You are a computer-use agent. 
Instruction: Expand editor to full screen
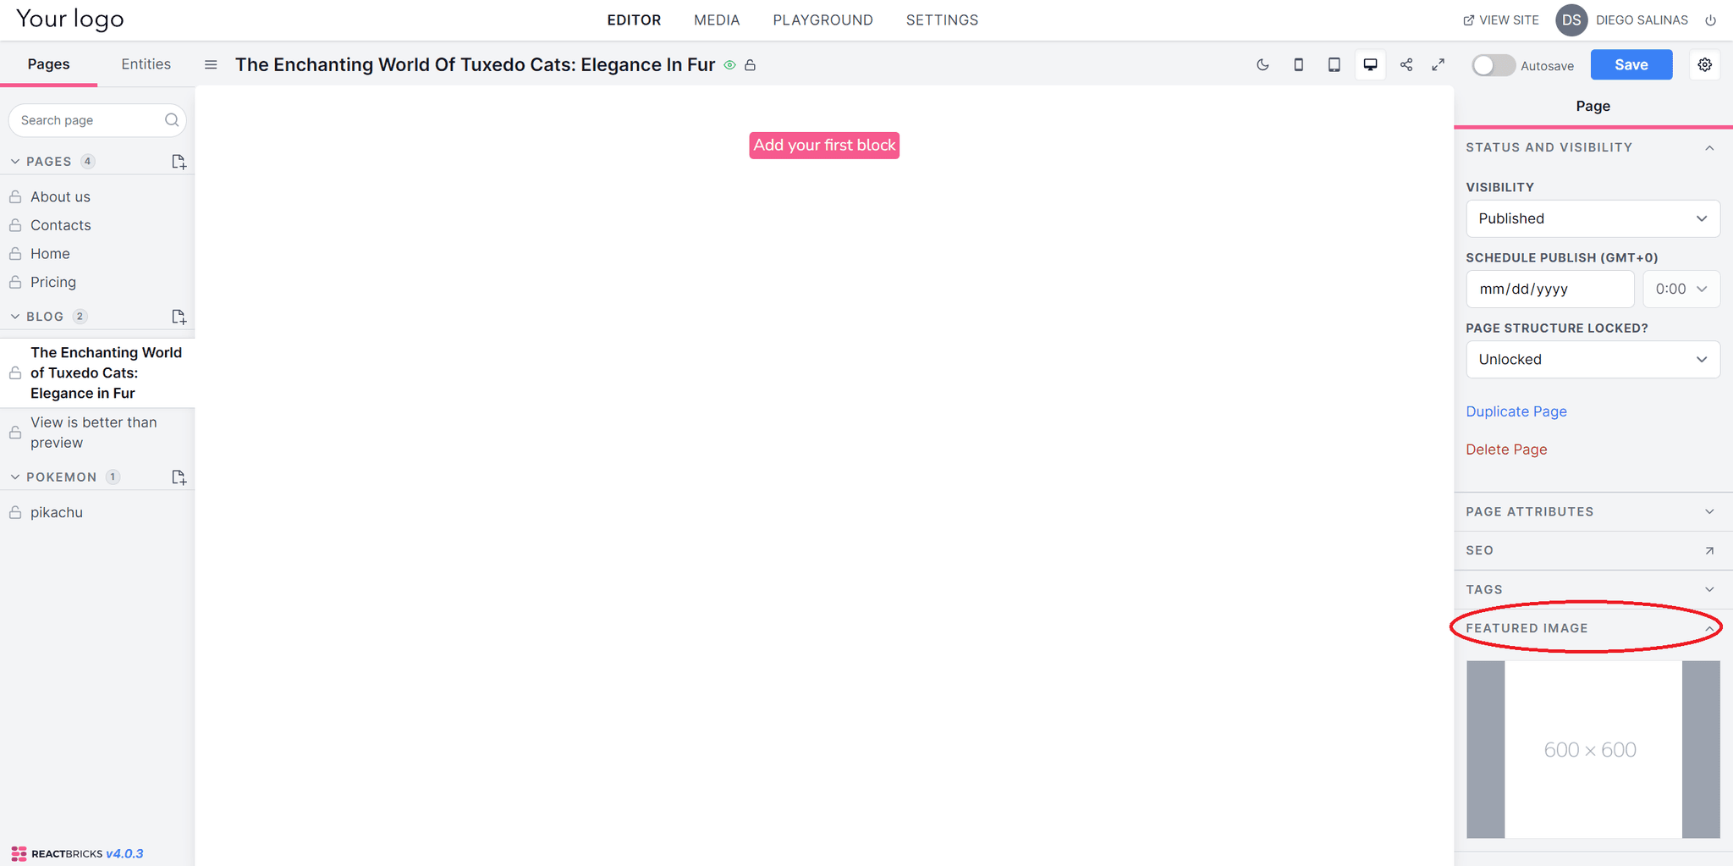click(1438, 65)
